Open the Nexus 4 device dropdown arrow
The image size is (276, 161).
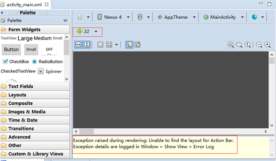point(128,17)
